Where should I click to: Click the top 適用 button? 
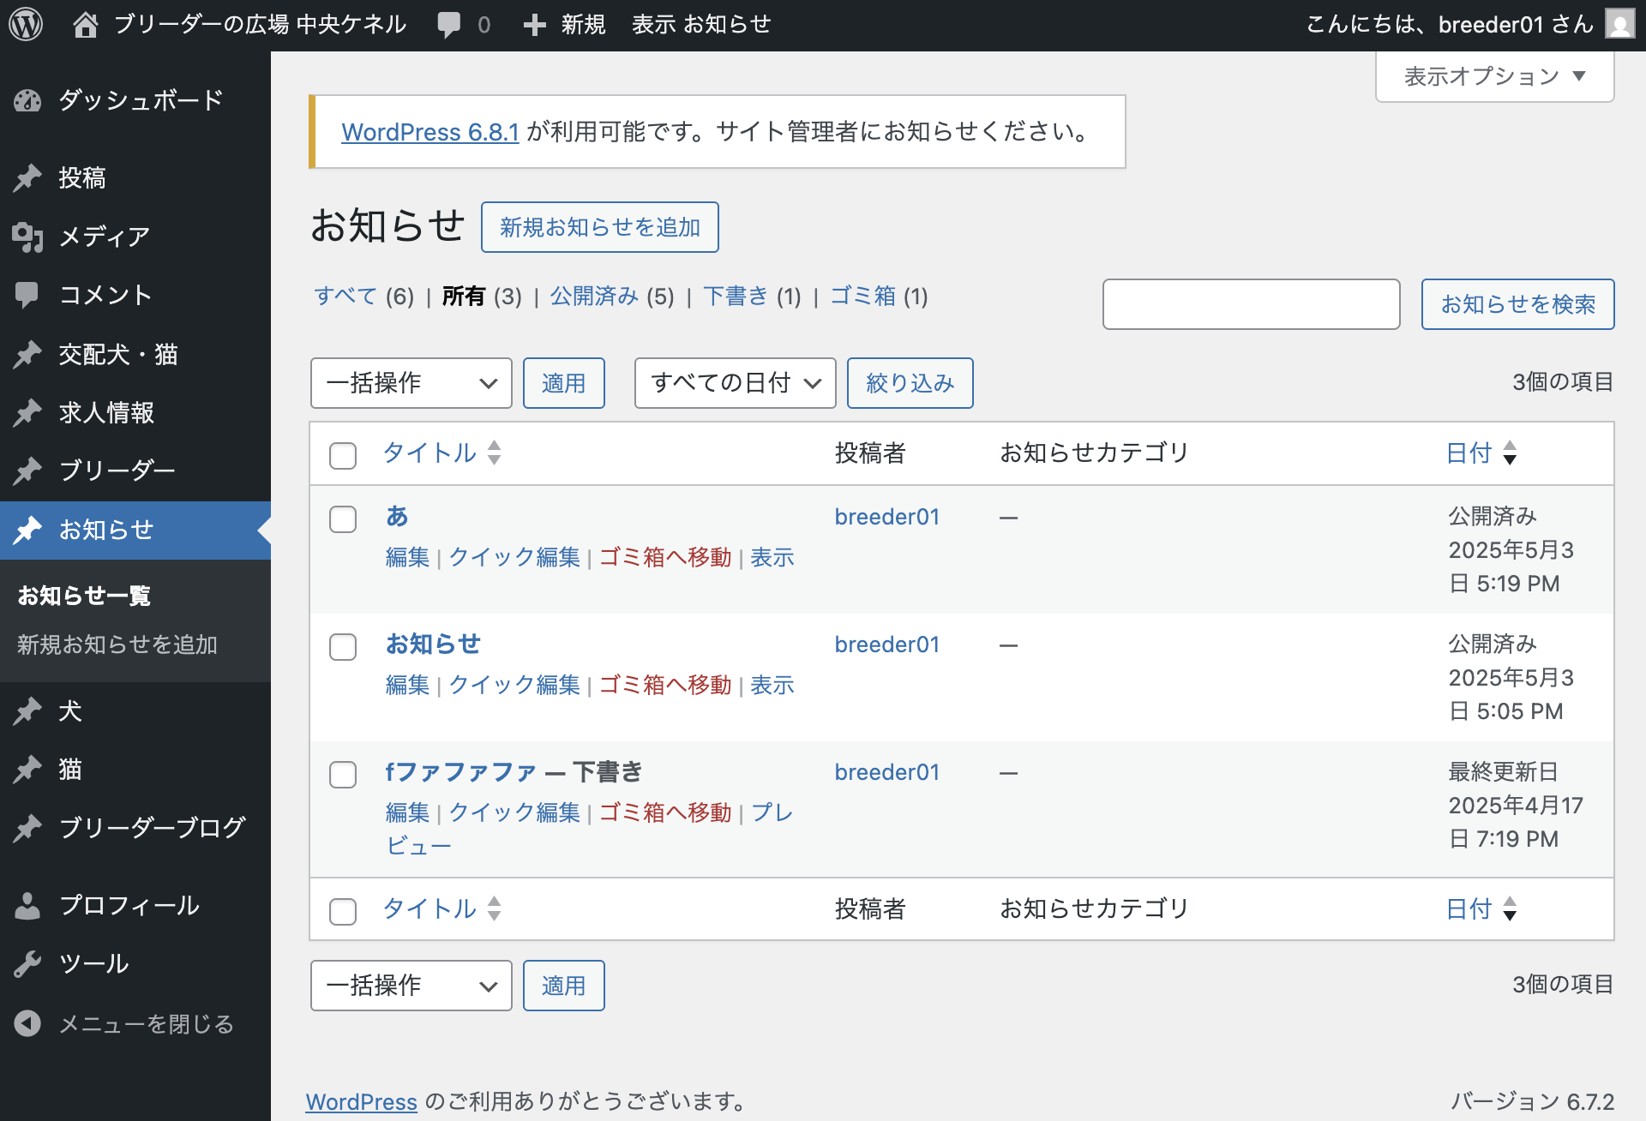(564, 383)
